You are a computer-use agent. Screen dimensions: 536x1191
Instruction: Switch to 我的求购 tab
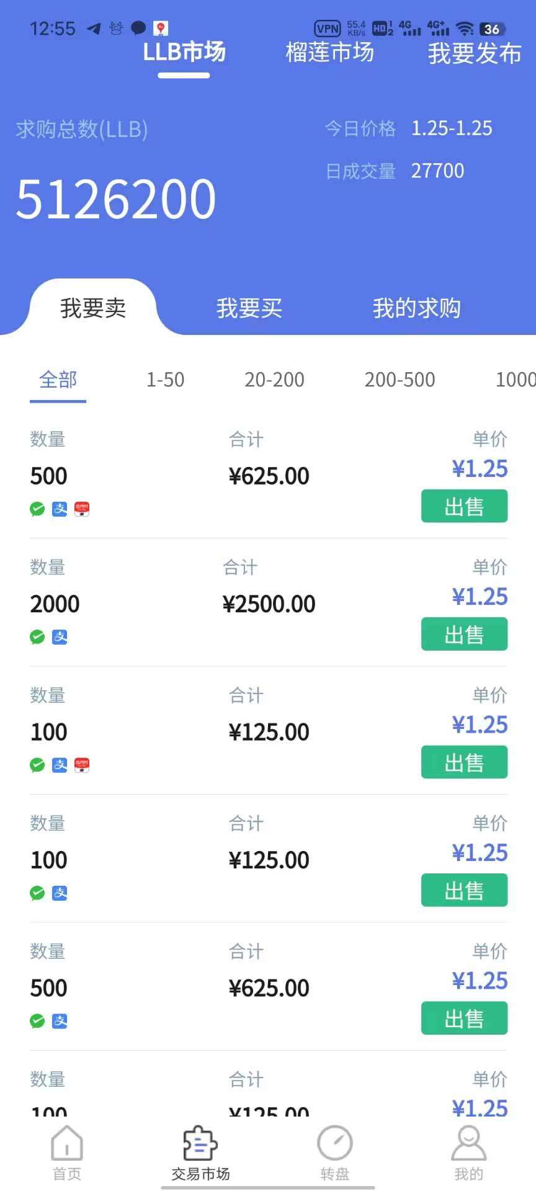click(416, 308)
